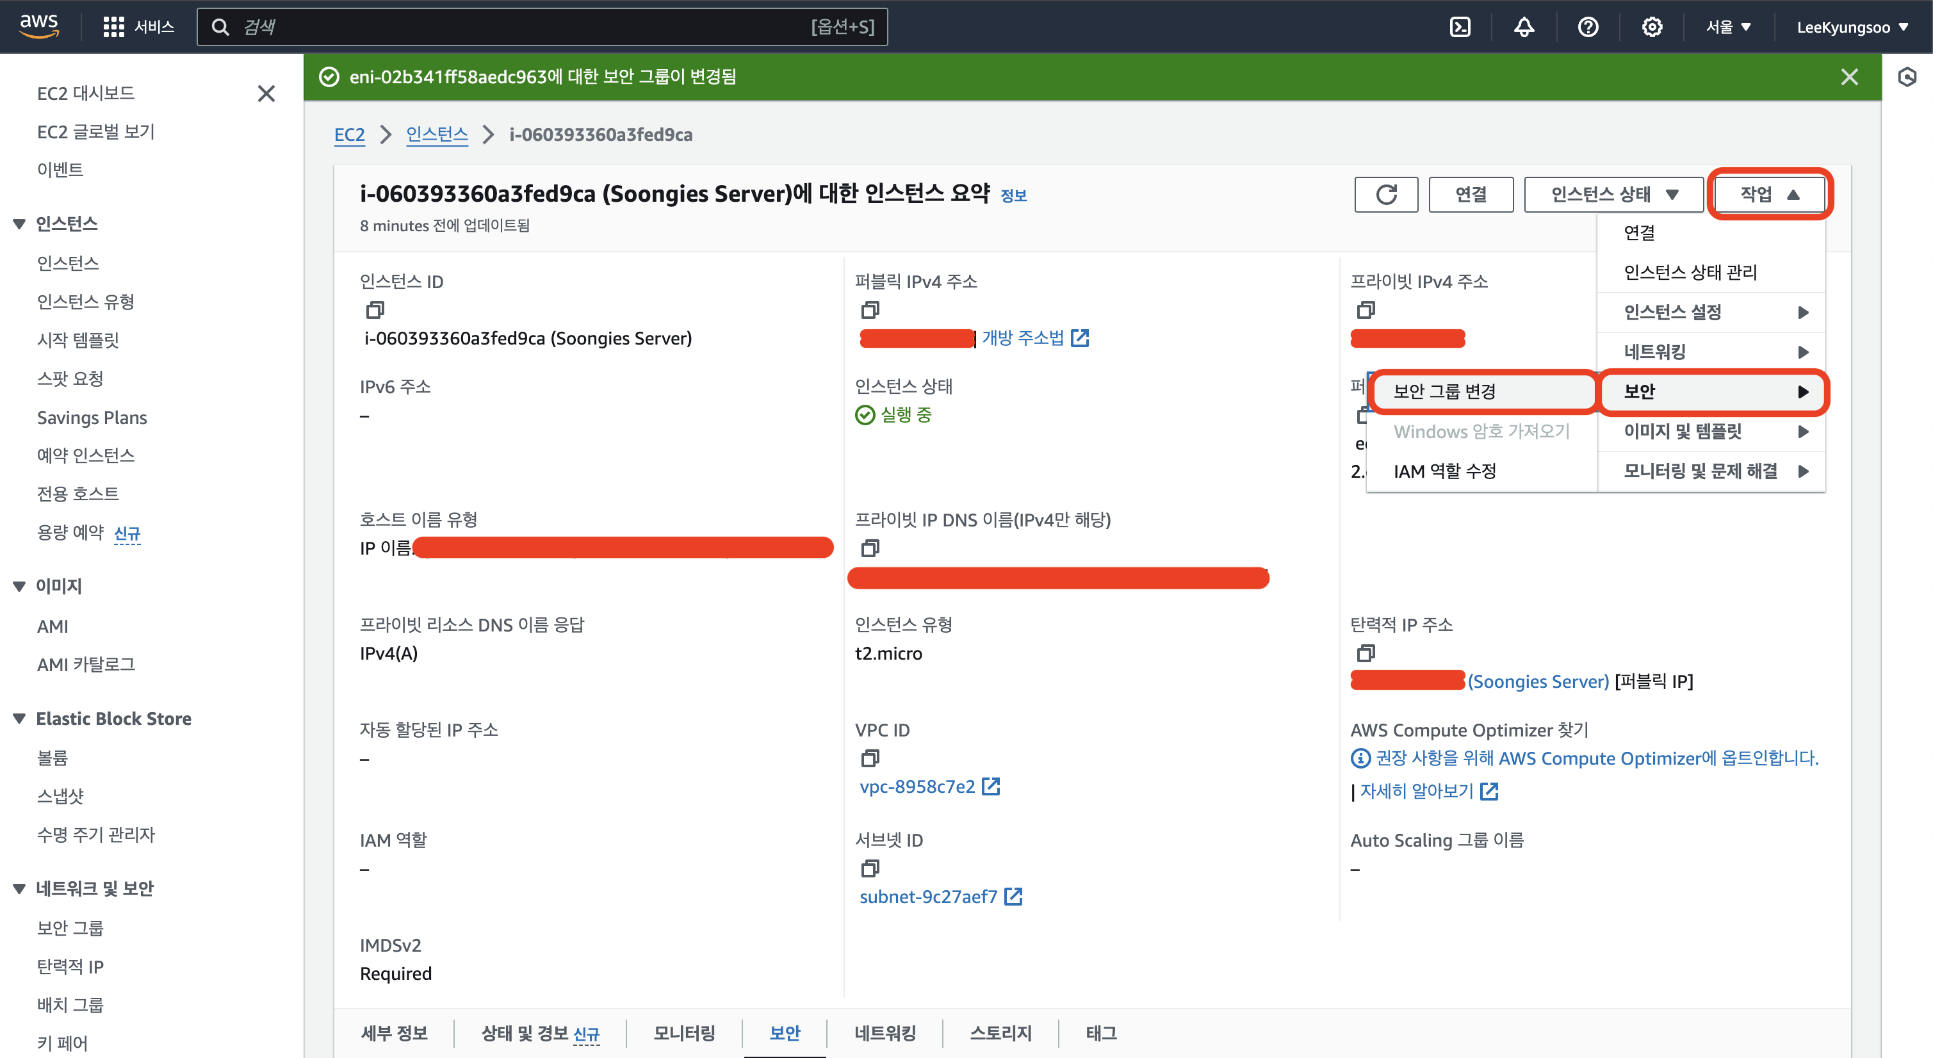The image size is (1933, 1058).
Task: Collapse the 이미지 sidebar section
Action: click(19, 586)
